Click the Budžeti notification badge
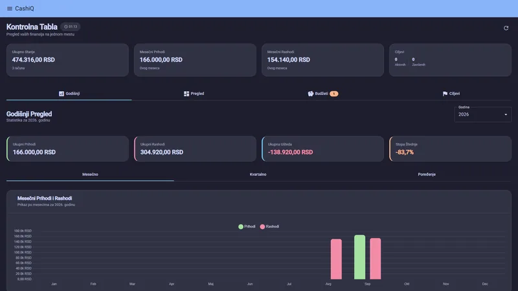 click(333, 94)
